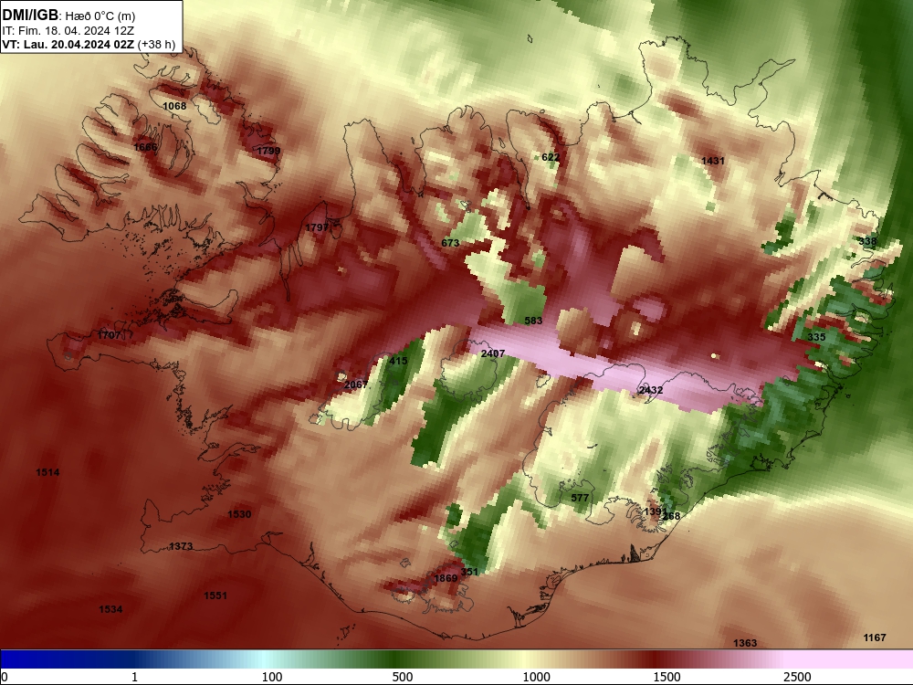The width and height of the screenshot is (913, 685).
Task: Click the 1551 ocean value
Action: pos(215,595)
